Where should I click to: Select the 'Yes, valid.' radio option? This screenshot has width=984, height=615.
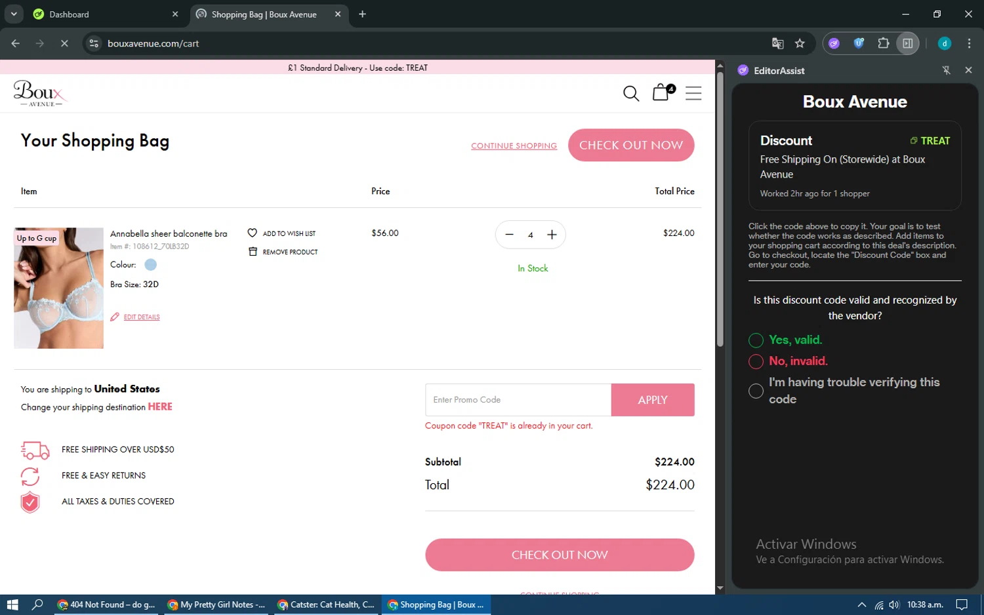click(x=756, y=340)
